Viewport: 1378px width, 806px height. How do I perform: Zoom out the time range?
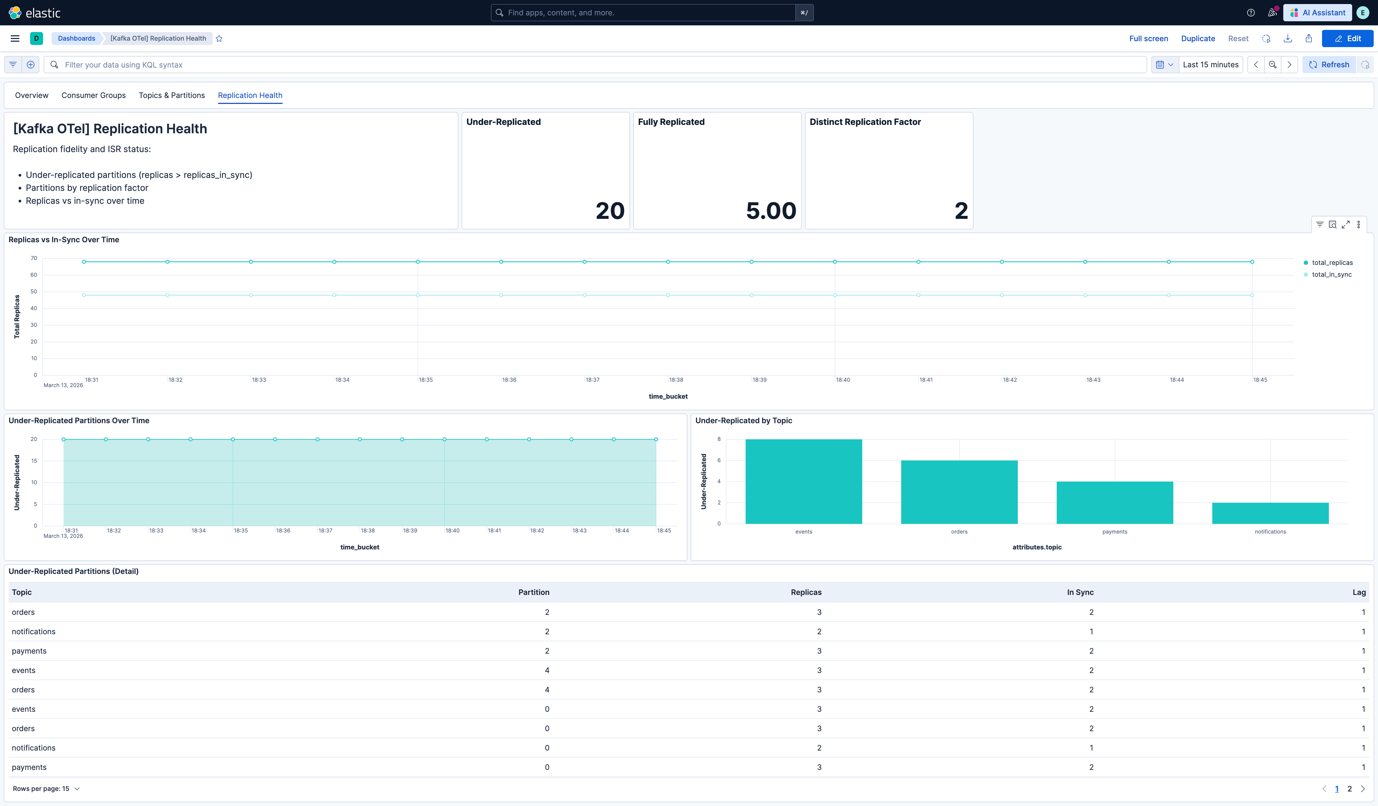[x=1272, y=65]
